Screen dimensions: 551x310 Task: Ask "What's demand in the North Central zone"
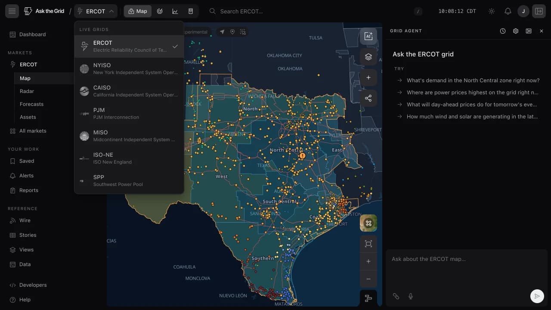tap(468, 81)
